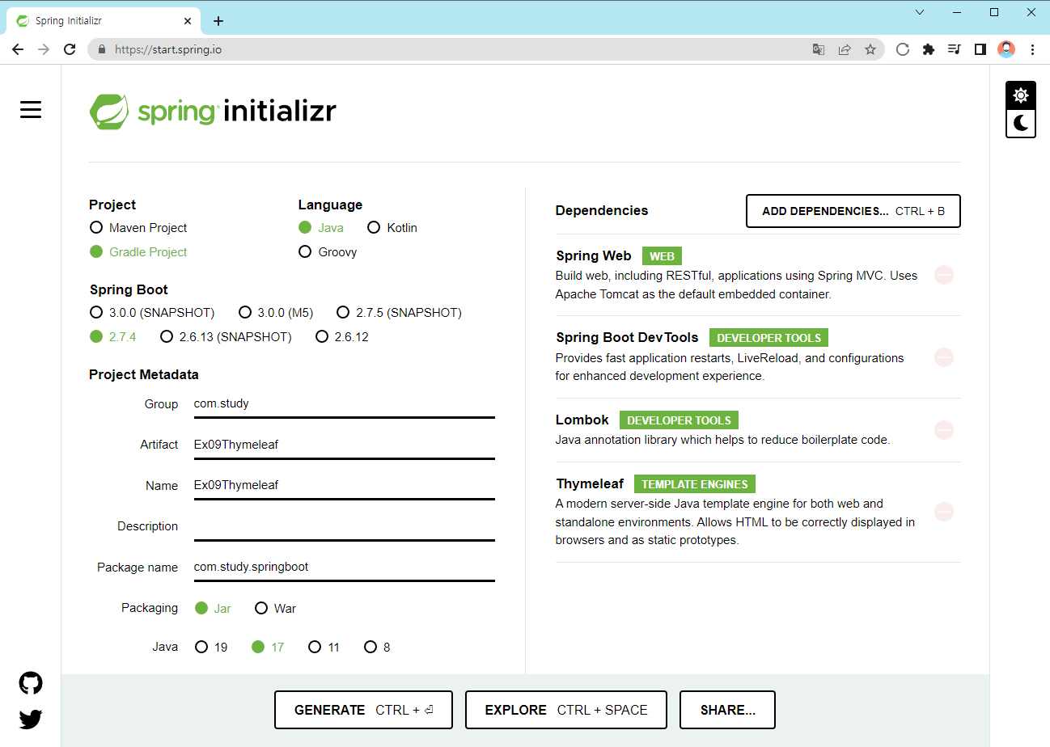The width and height of the screenshot is (1050, 747).
Task: Toggle Chrome side panel icon
Action: (980, 49)
